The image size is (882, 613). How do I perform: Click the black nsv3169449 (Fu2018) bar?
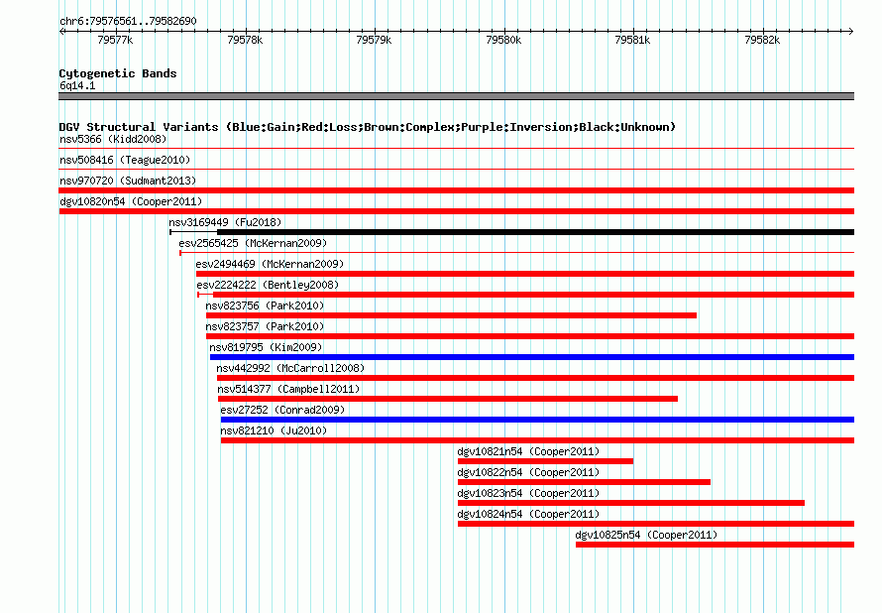[512, 232]
